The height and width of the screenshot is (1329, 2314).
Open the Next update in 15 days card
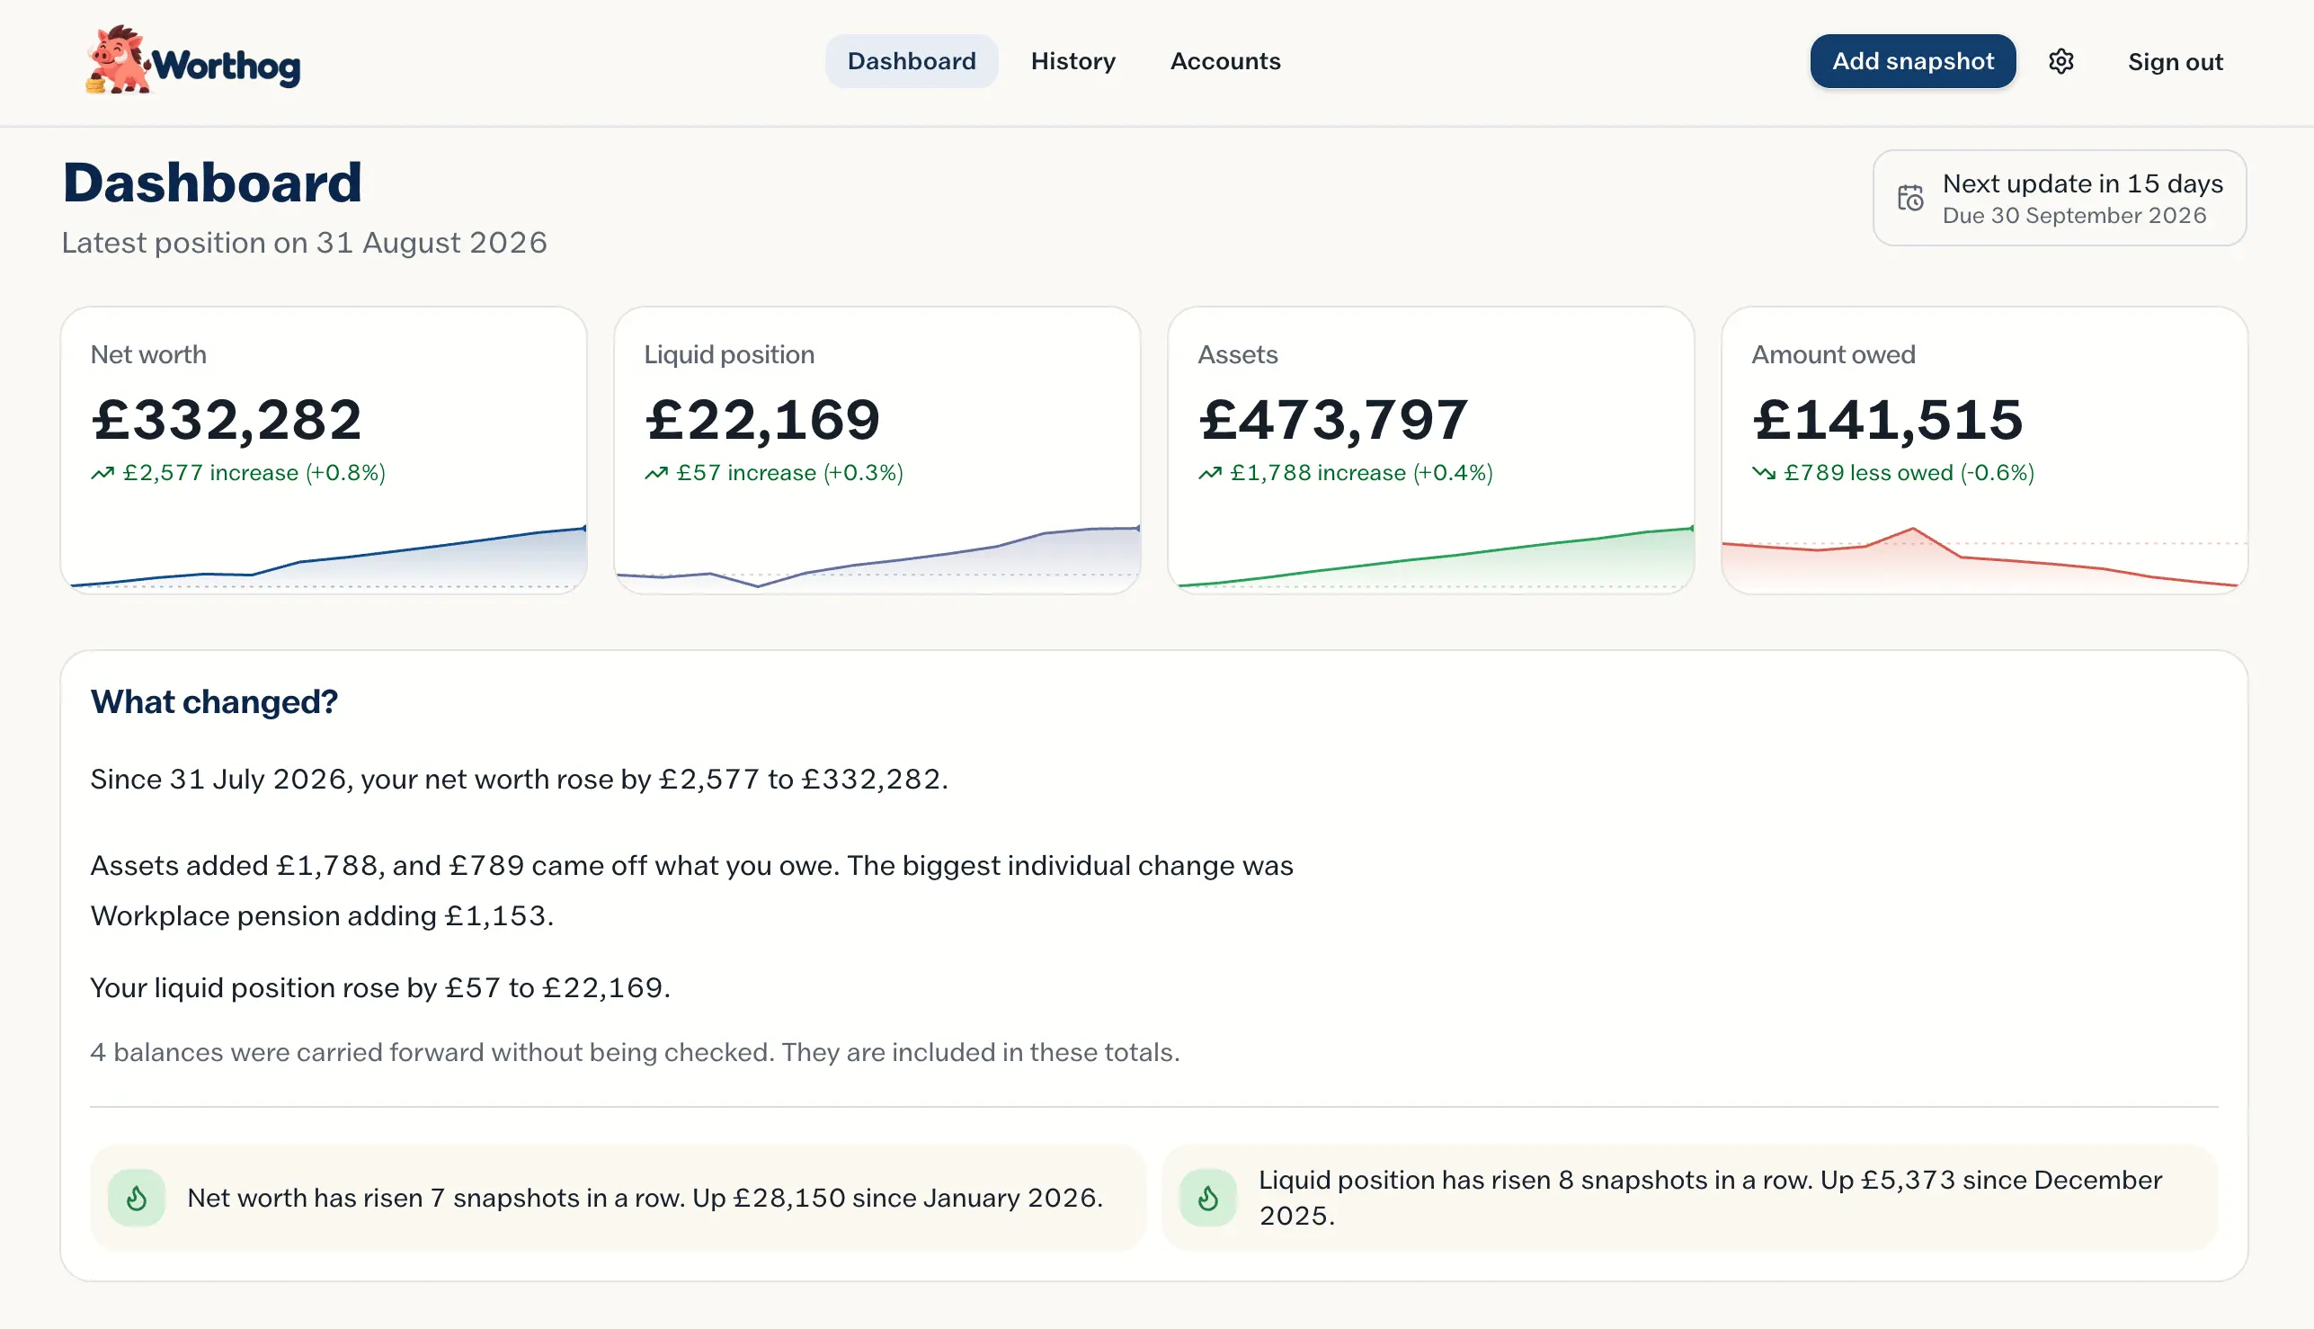[x=2060, y=198]
